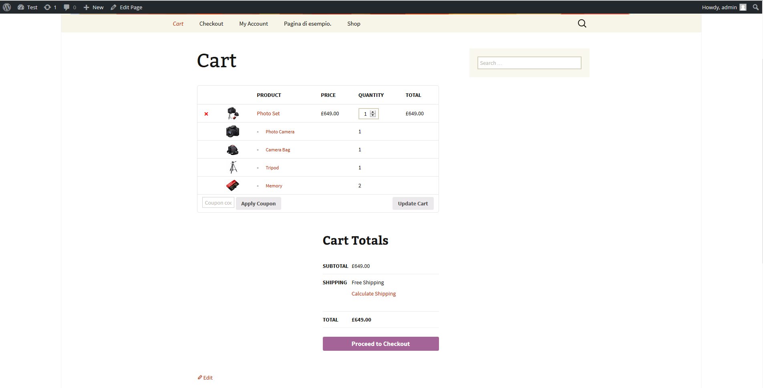The width and height of the screenshot is (763, 388).
Task: Increase Photo Set quantity with up arrow
Action: [373, 112]
